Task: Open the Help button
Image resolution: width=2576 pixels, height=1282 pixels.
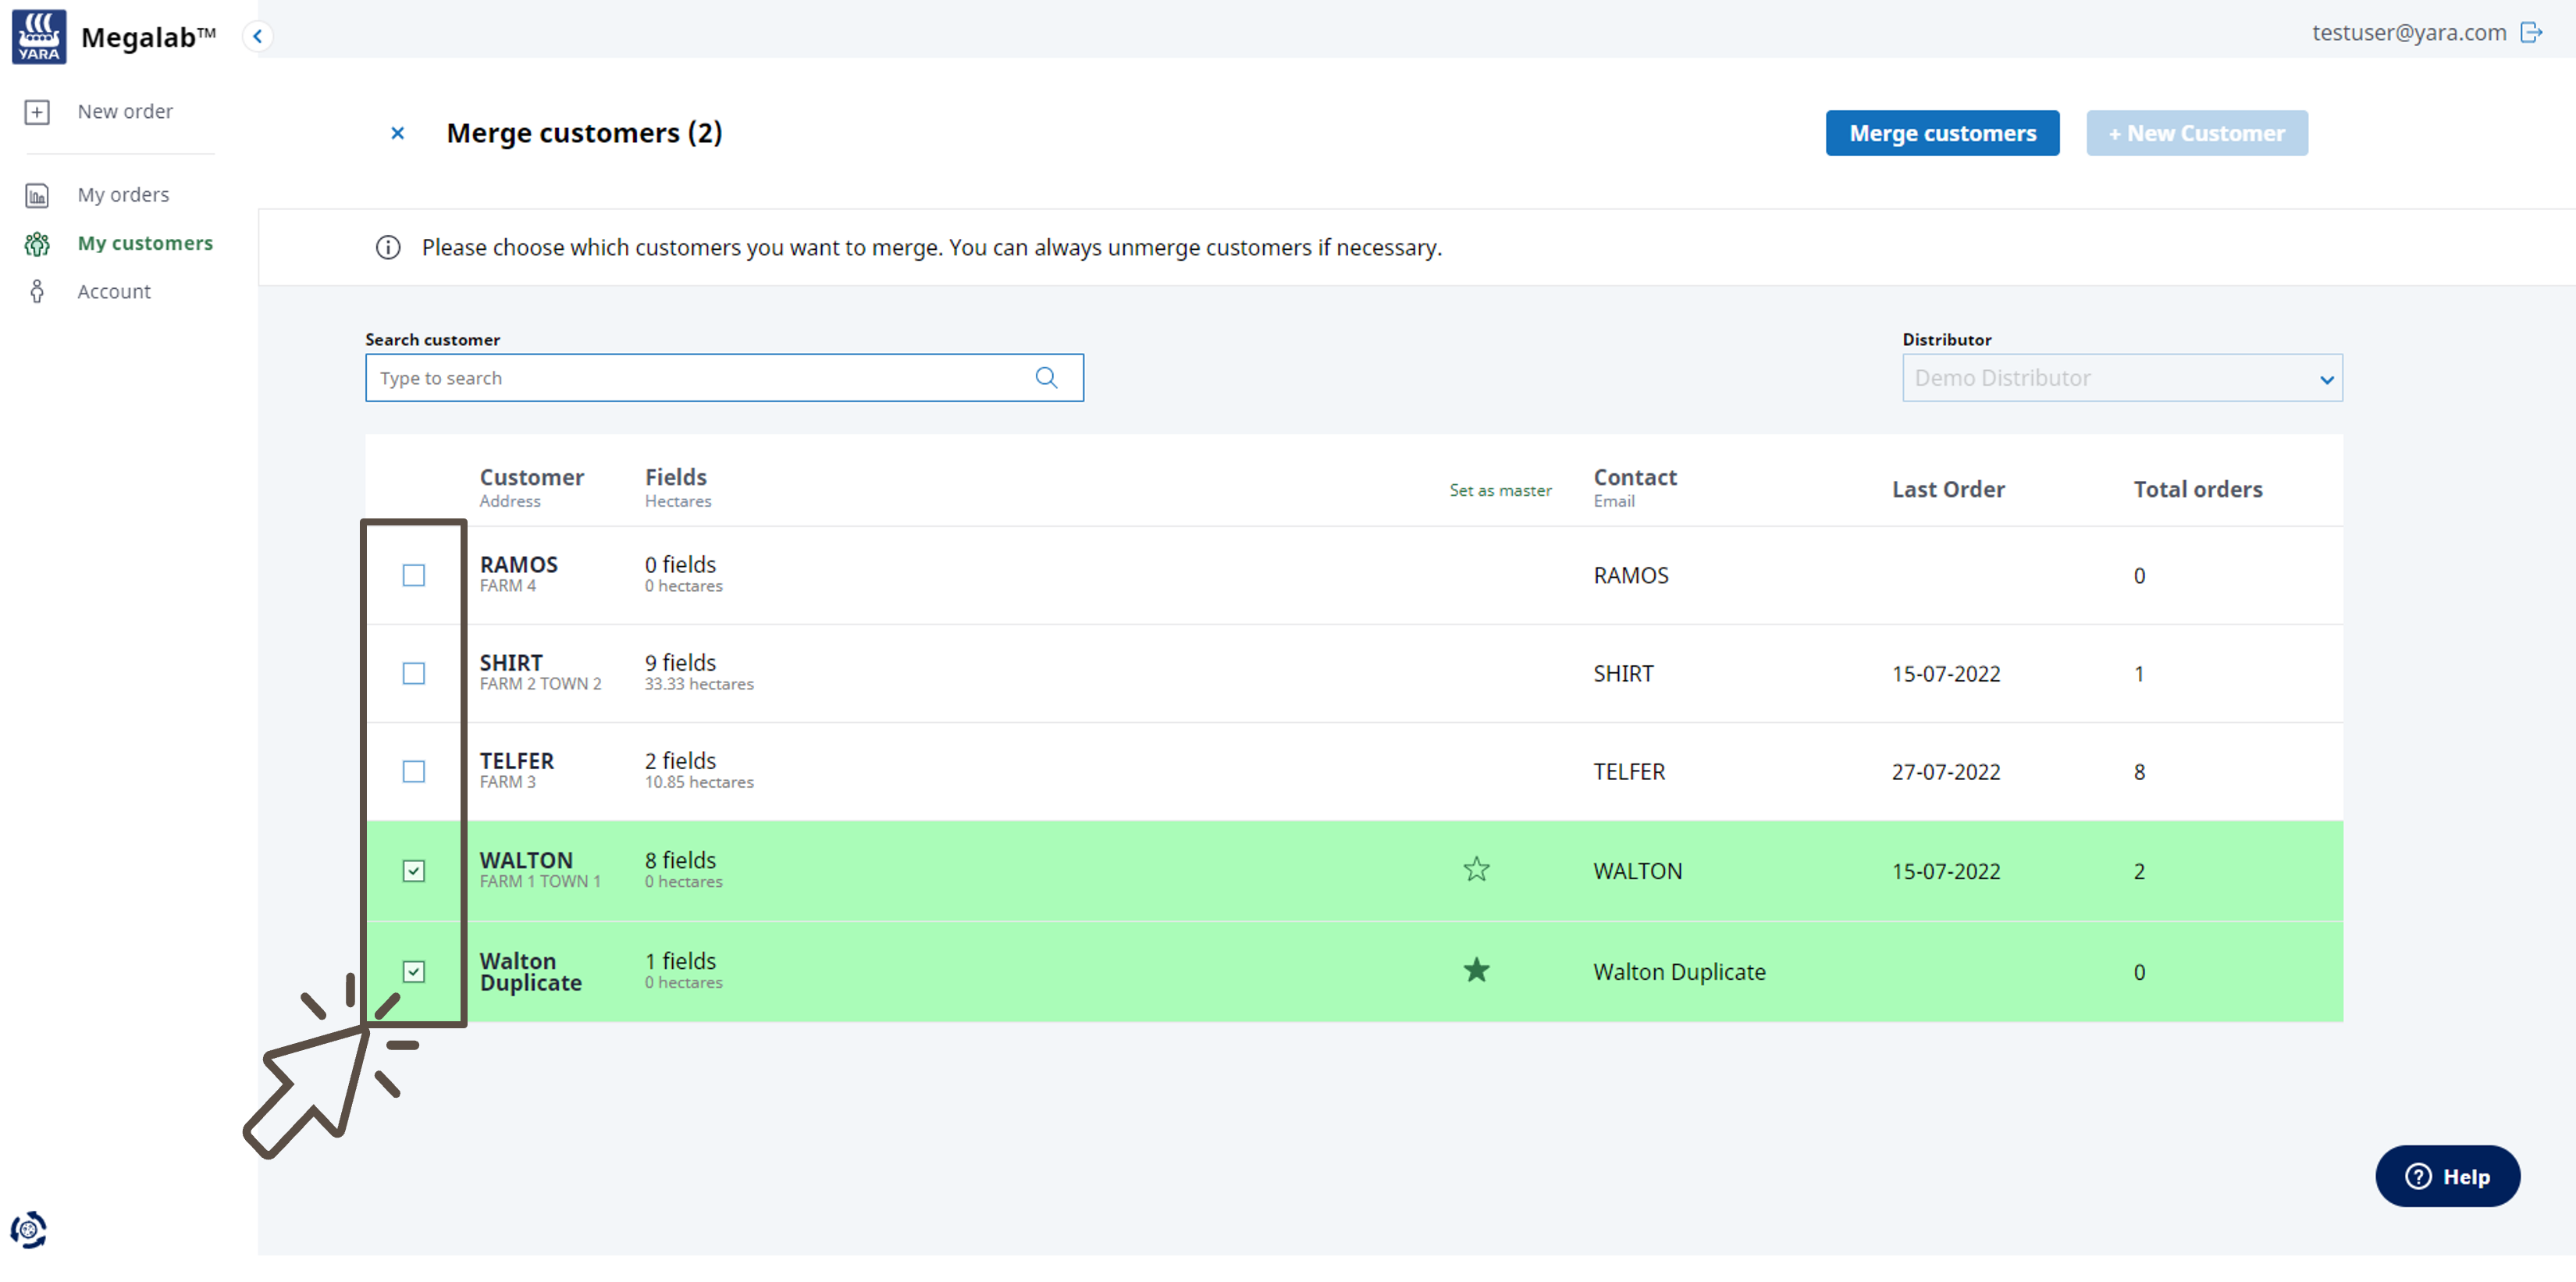Action: click(2447, 1177)
